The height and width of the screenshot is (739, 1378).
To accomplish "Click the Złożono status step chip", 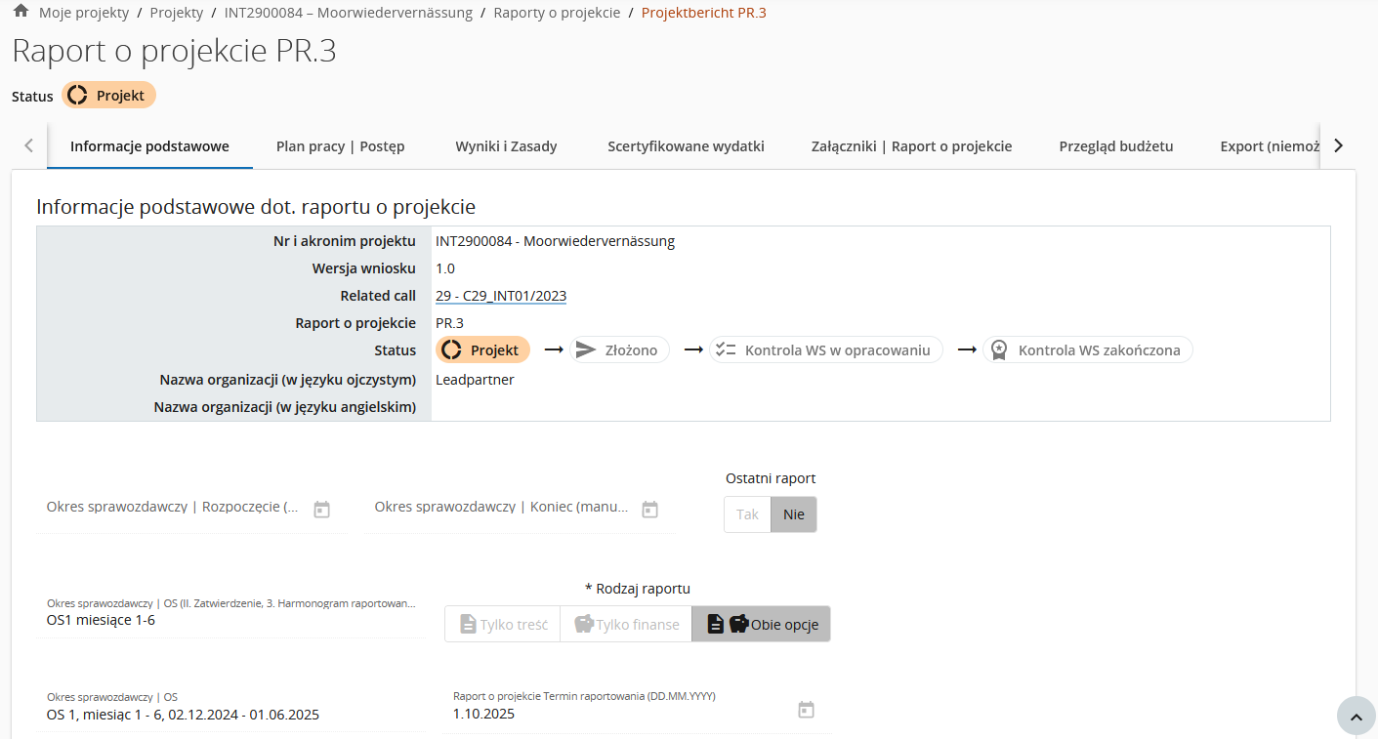I will [x=619, y=350].
